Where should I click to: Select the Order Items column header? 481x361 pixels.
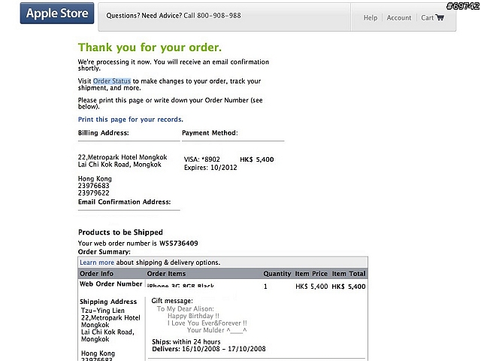point(166,274)
